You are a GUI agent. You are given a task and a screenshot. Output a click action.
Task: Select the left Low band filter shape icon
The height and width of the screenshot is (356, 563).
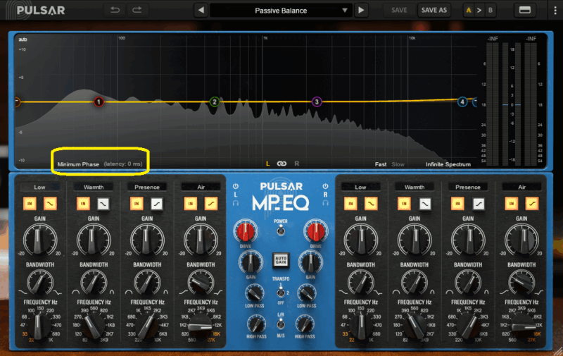click(x=51, y=203)
